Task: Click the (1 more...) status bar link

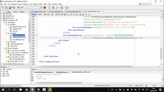Action: click(140, 86)
